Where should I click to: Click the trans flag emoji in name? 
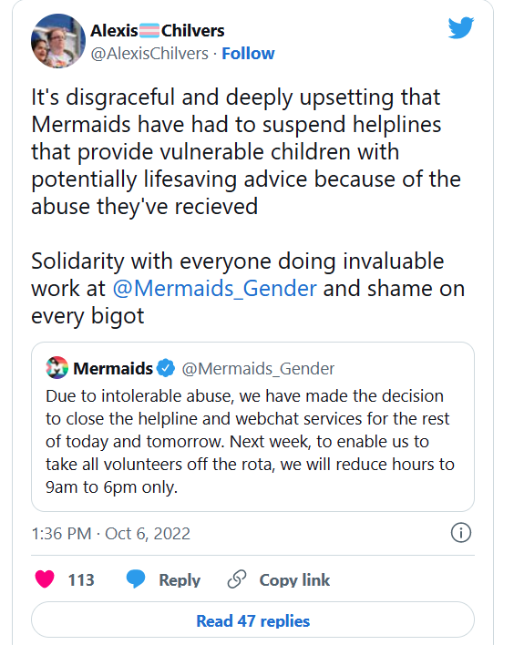click(149, 30)
